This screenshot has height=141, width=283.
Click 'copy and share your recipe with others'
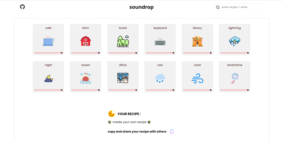pos(137,132)
